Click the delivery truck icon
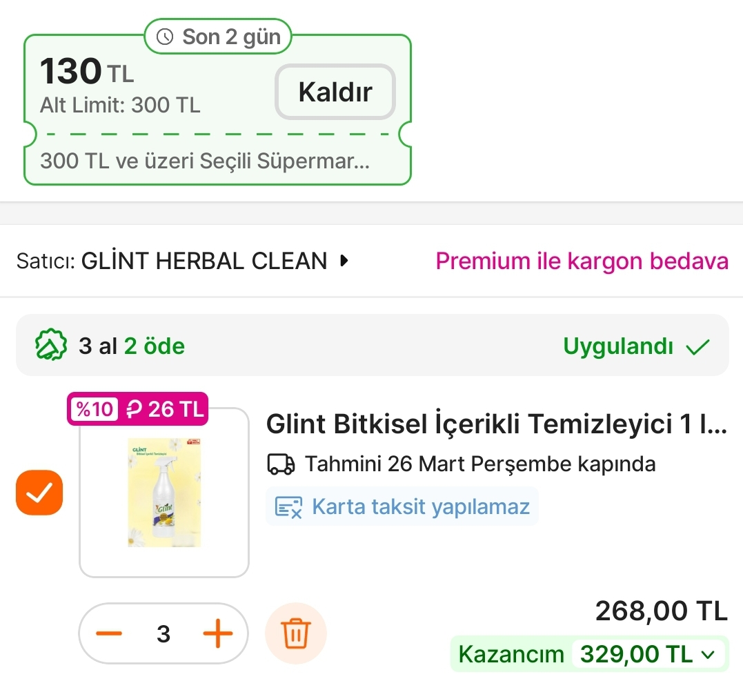743x681 pixels. (281, 464)
